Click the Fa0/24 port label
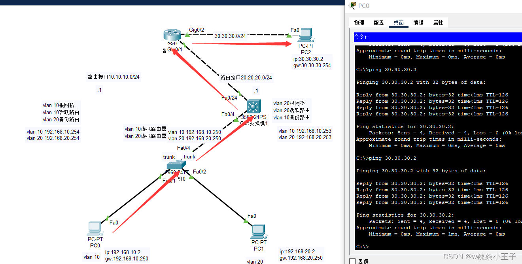 [229, 98]
